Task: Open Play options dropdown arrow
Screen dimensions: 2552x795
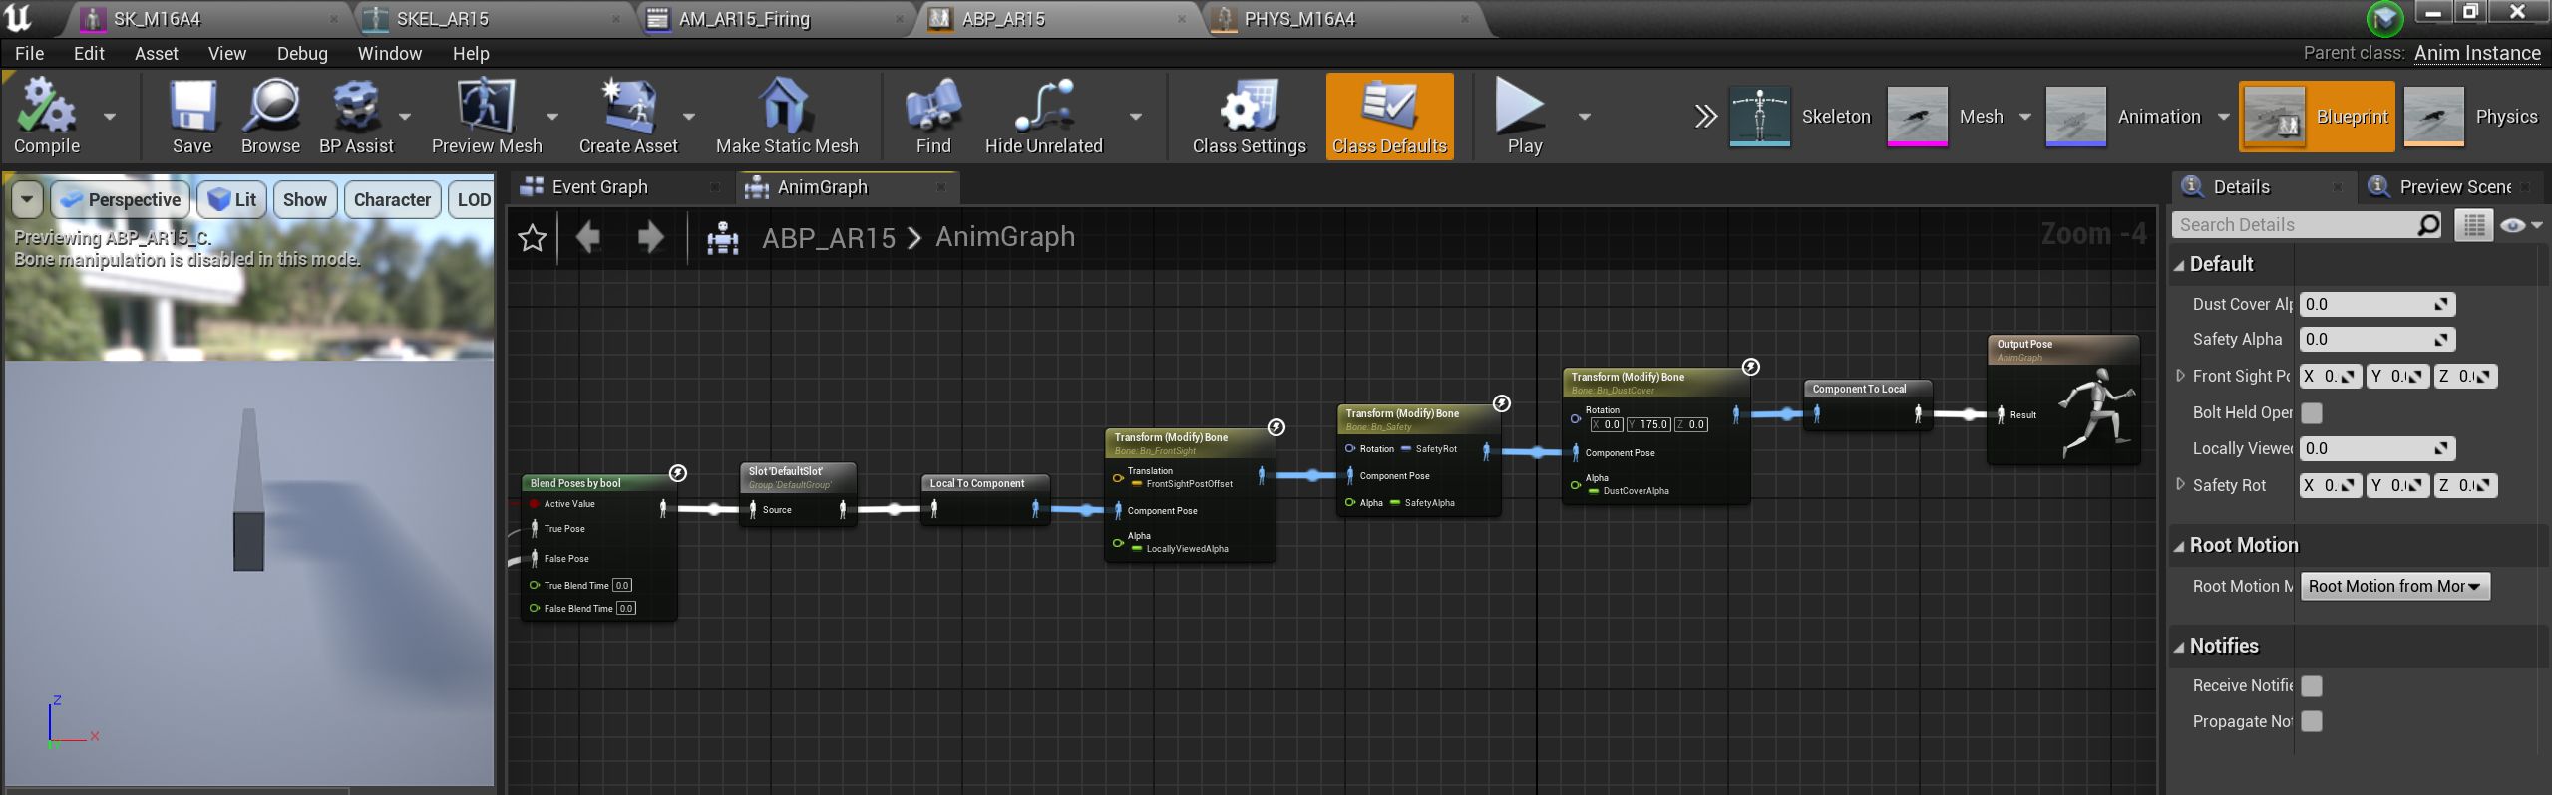Action: tap(1584, 117)
